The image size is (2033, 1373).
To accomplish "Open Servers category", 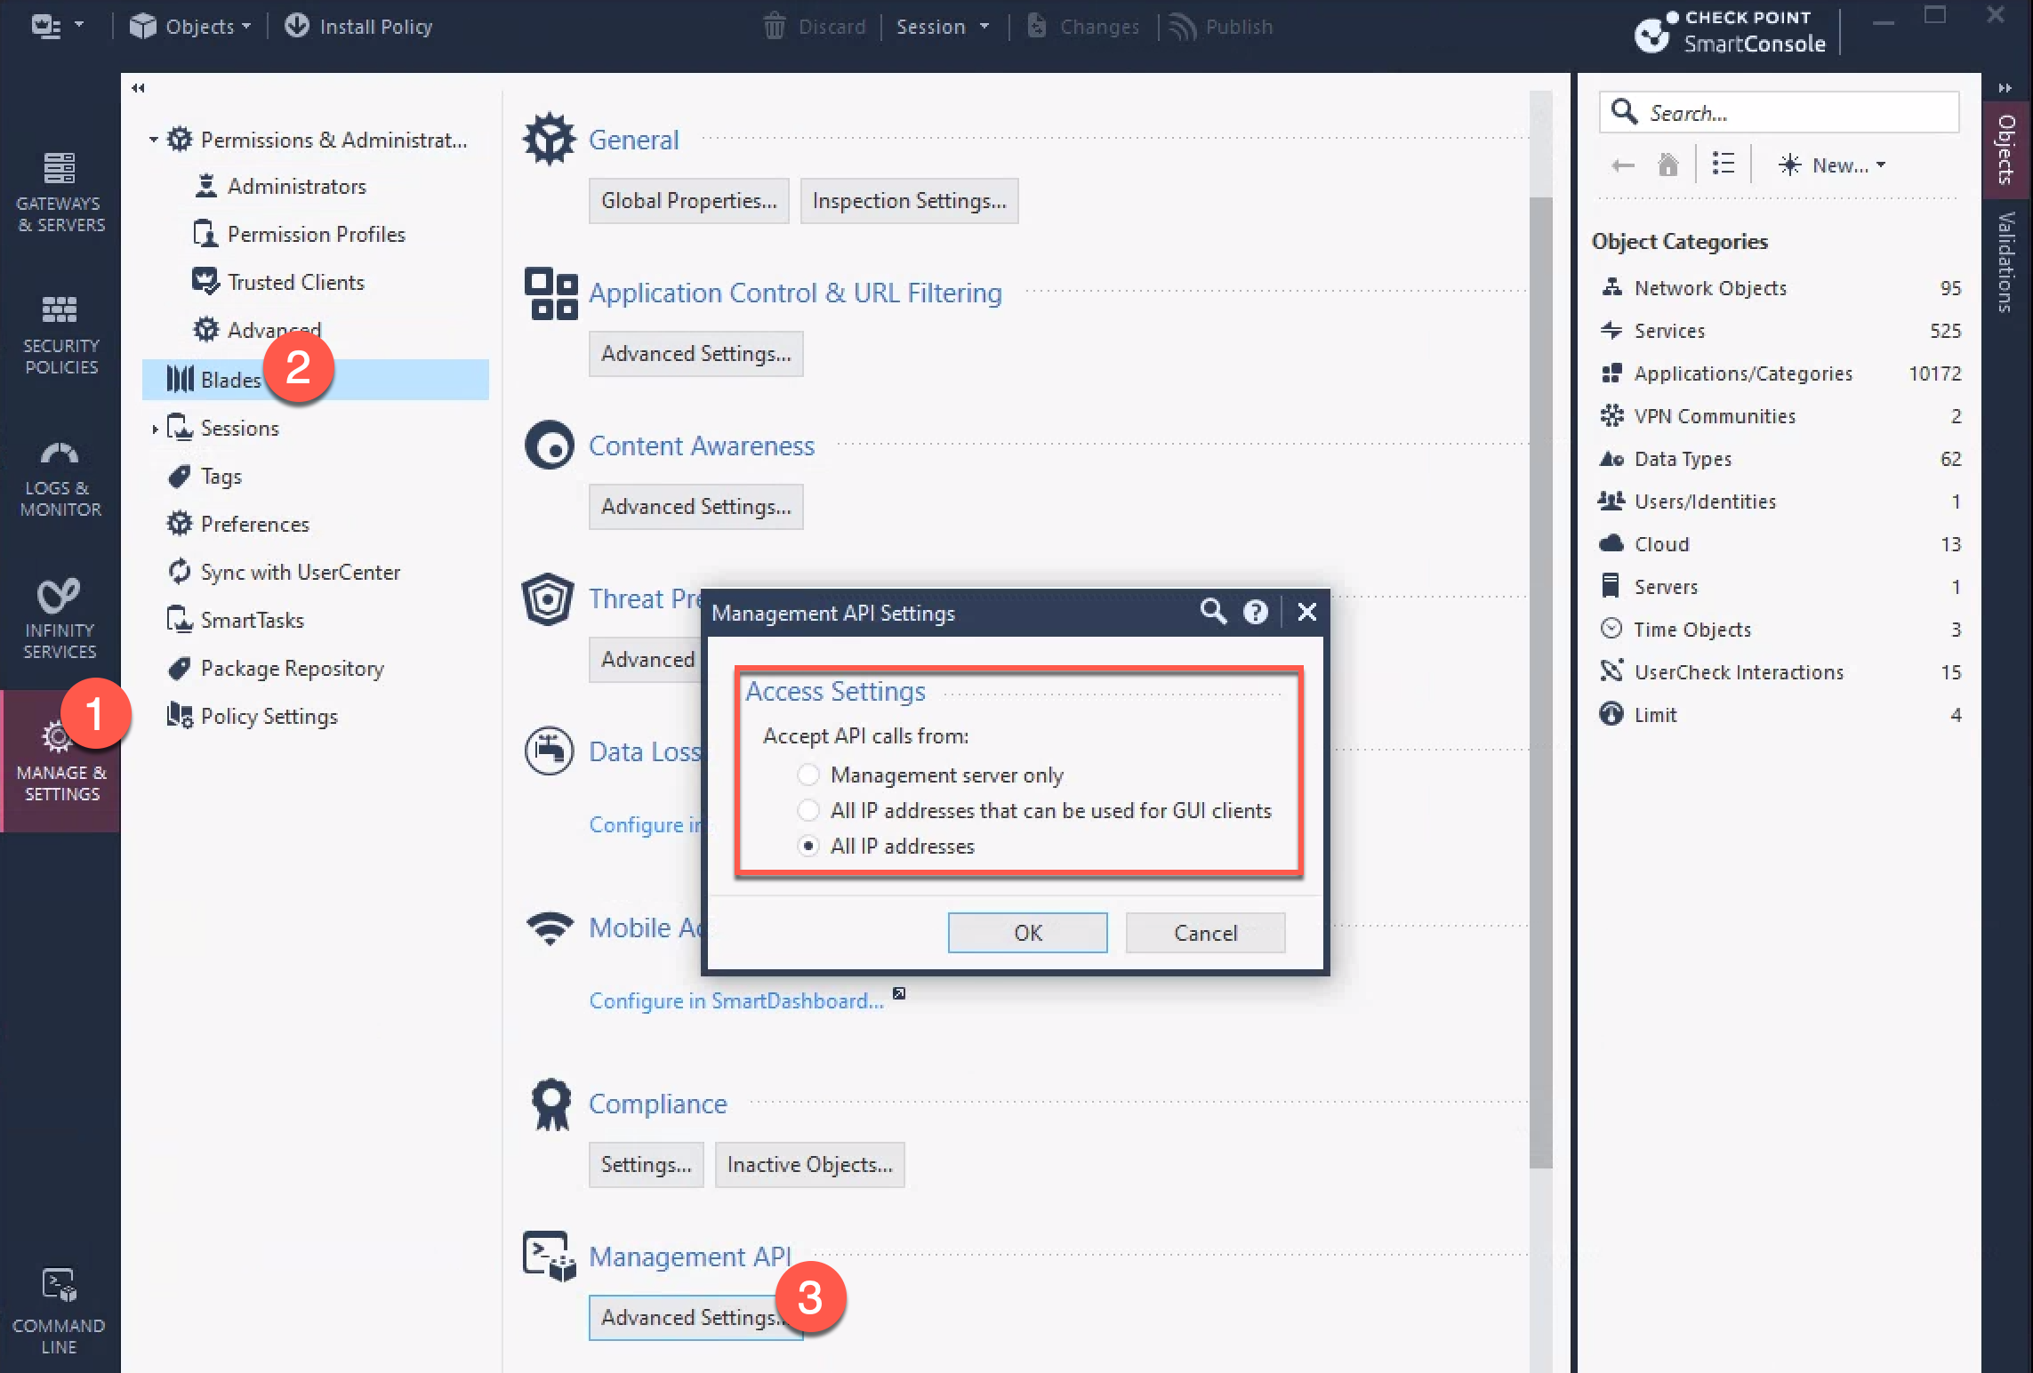I will coord(1779,587).
